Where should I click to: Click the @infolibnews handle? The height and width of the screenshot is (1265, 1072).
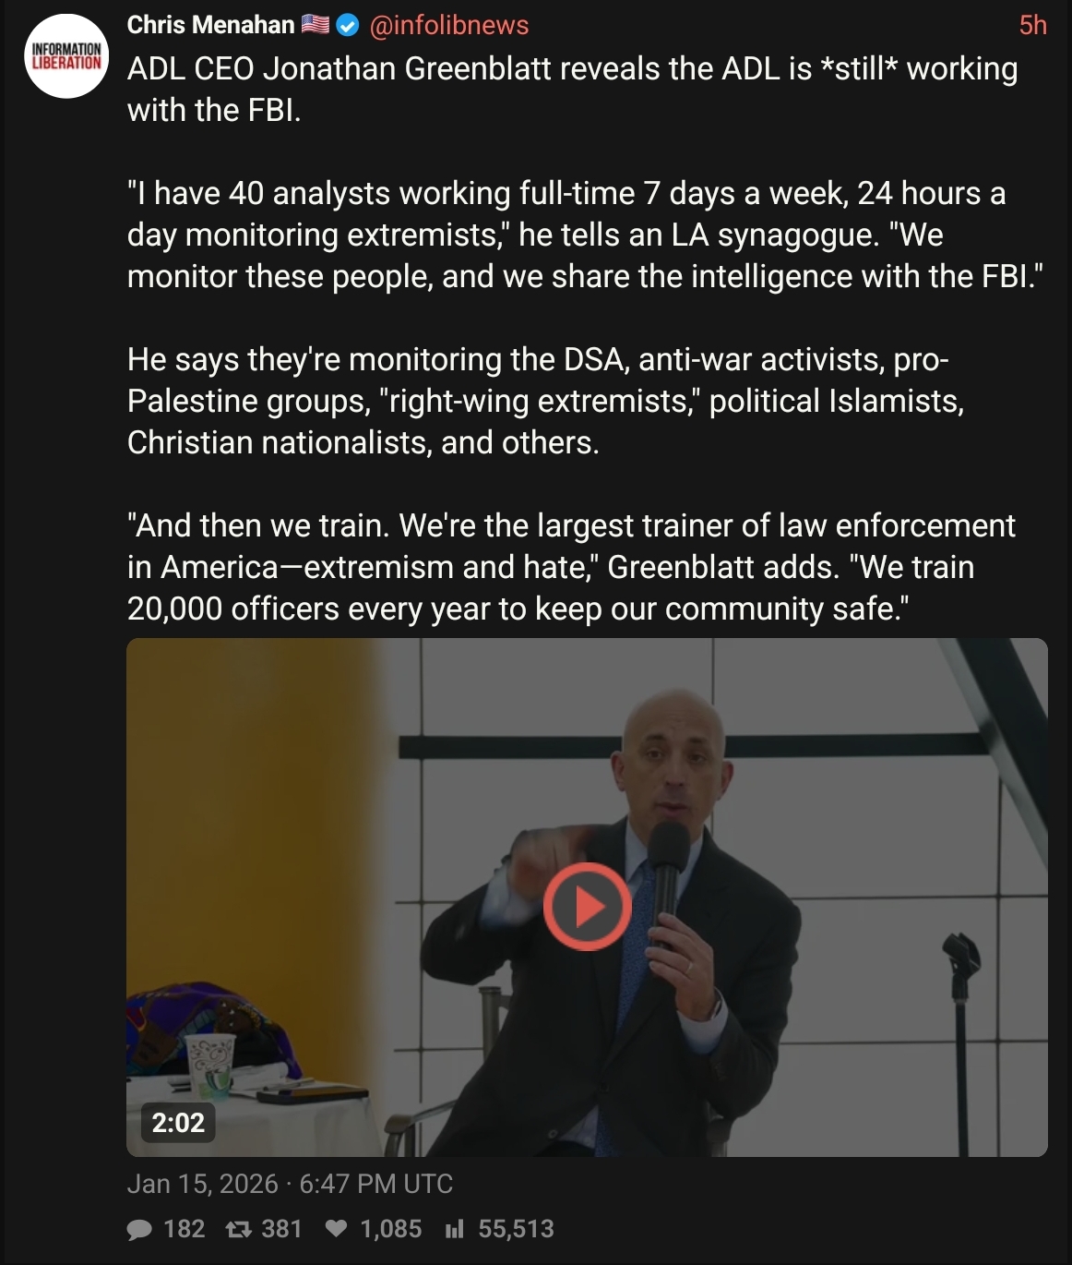tap(449, 25)
